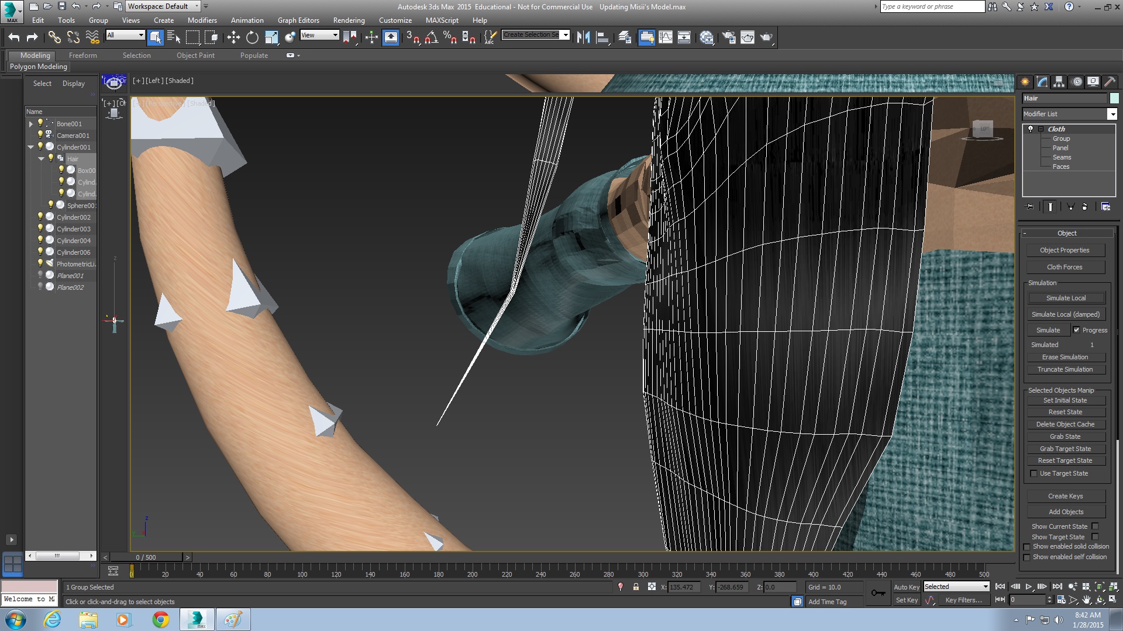Toggle visibility bulb for Plane001
This screenshot has height=631, width=1123.
point(40,275)
